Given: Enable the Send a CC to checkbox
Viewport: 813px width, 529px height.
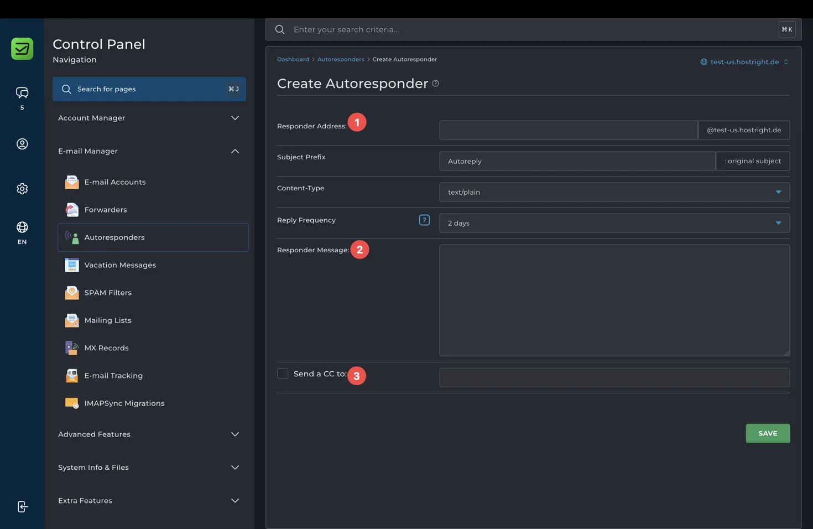Looking at the screenshot, I should pos(283,374).
